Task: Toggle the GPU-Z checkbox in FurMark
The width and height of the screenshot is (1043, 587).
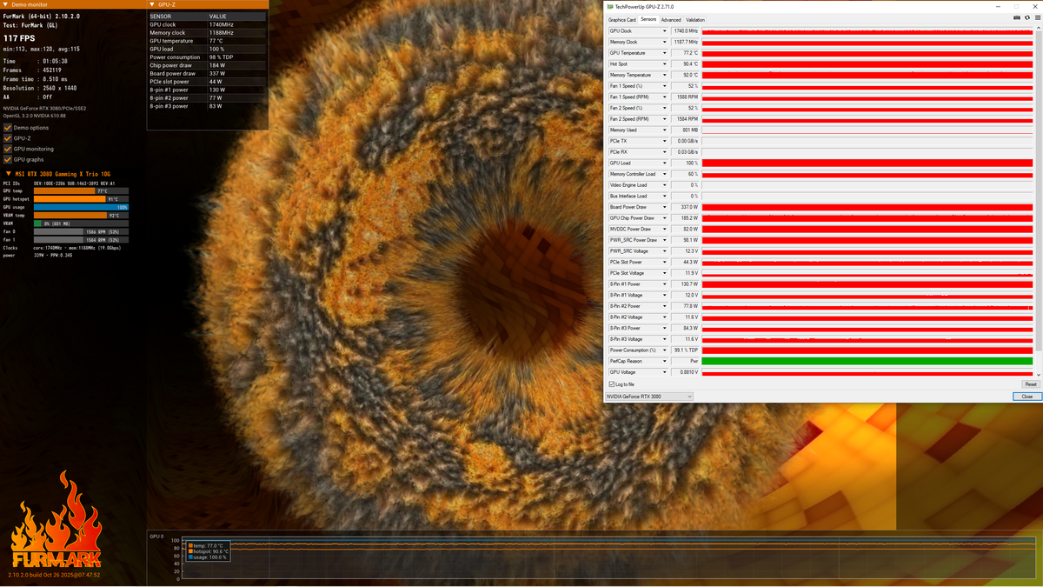Action: pyautogui.click(x=8, y=138)
